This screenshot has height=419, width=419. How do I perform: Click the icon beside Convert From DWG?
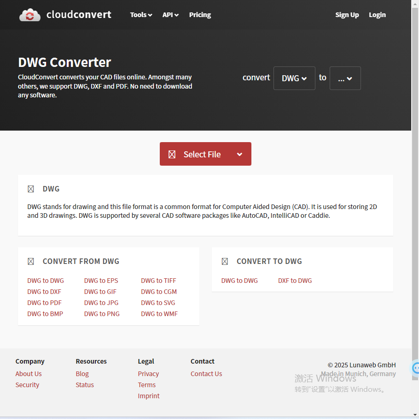coord(31,261)
